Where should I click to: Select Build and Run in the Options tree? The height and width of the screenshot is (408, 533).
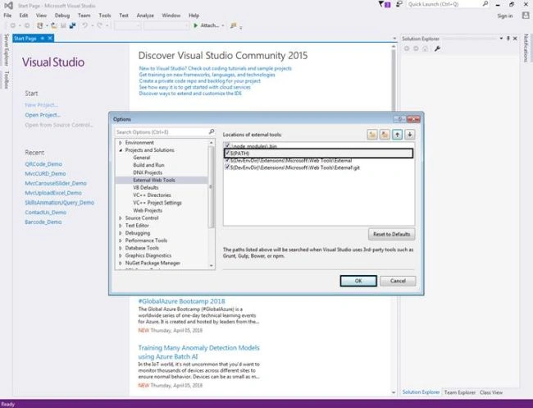point(148,165)
